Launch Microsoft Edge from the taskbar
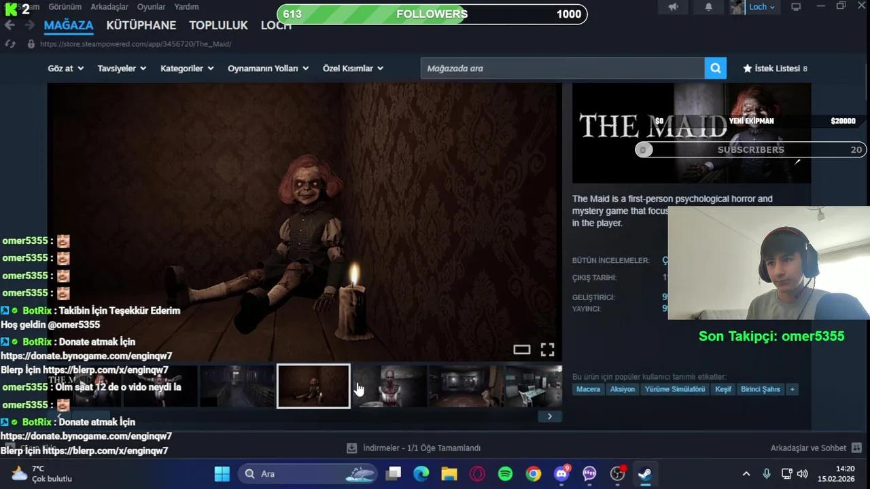This screenshot has width=870, height=489. [x=421, y=473]
